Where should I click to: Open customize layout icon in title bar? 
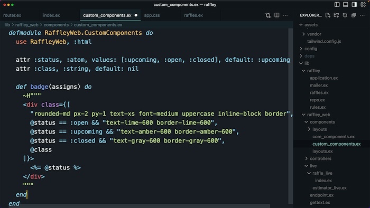(x=363, y=4)
